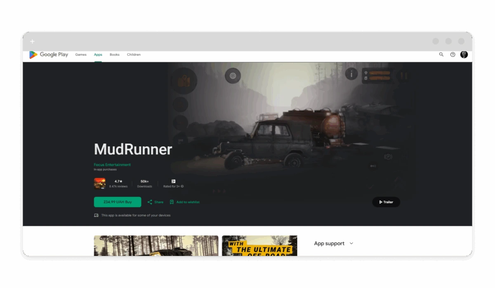Open the forest truck screenshot thumbnail
The height and width of the screenshot is (288, 495).
point(156,246)
